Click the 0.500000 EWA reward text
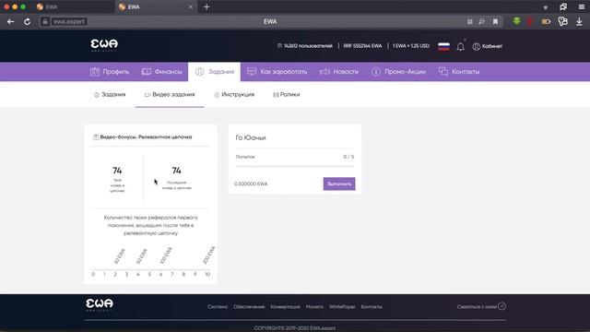The width and height of the screenshot is (590, 332). click(x=251, y=184)
